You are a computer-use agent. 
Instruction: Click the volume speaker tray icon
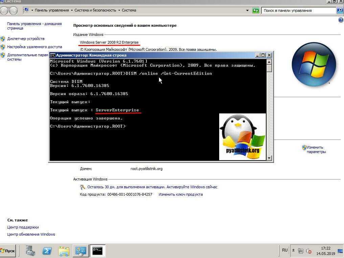[308, 251]
